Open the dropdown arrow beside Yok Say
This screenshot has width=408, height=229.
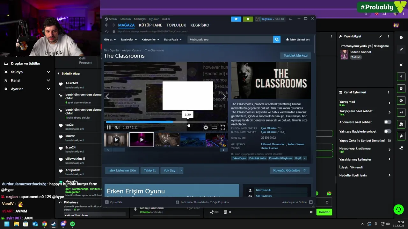pos(181,170)
